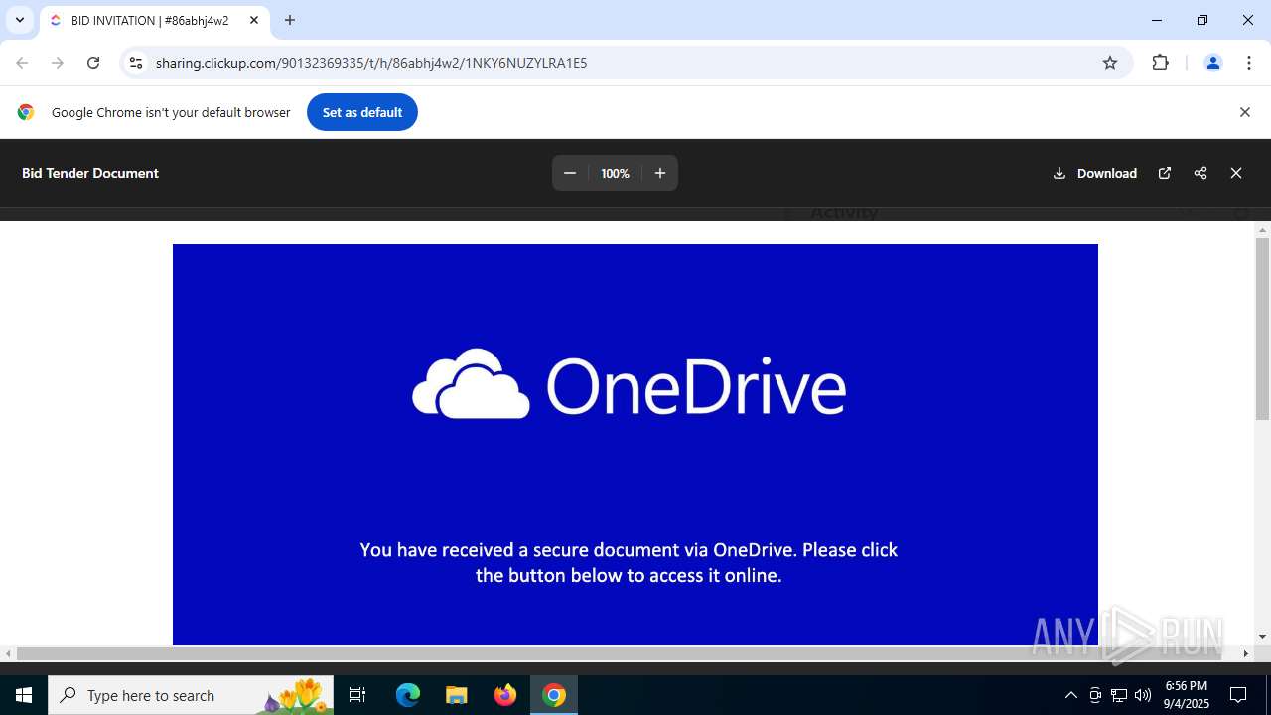Open the Chrome extensions menu
Viewport: 1271px width, 715px height.
click(x=1160, y=63)
